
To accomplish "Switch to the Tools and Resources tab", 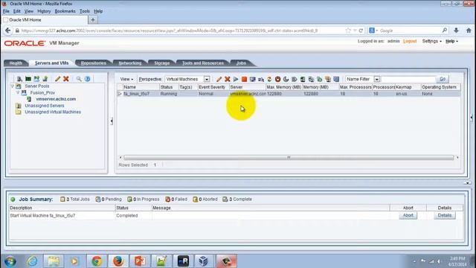I will pyautogui.click(x=203, y=63).
